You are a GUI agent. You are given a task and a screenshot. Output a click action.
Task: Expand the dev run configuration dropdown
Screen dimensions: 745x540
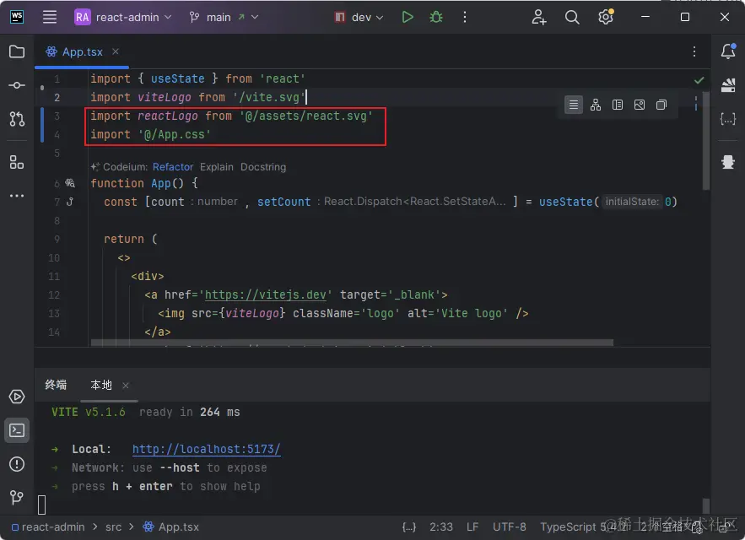[359, 17]
